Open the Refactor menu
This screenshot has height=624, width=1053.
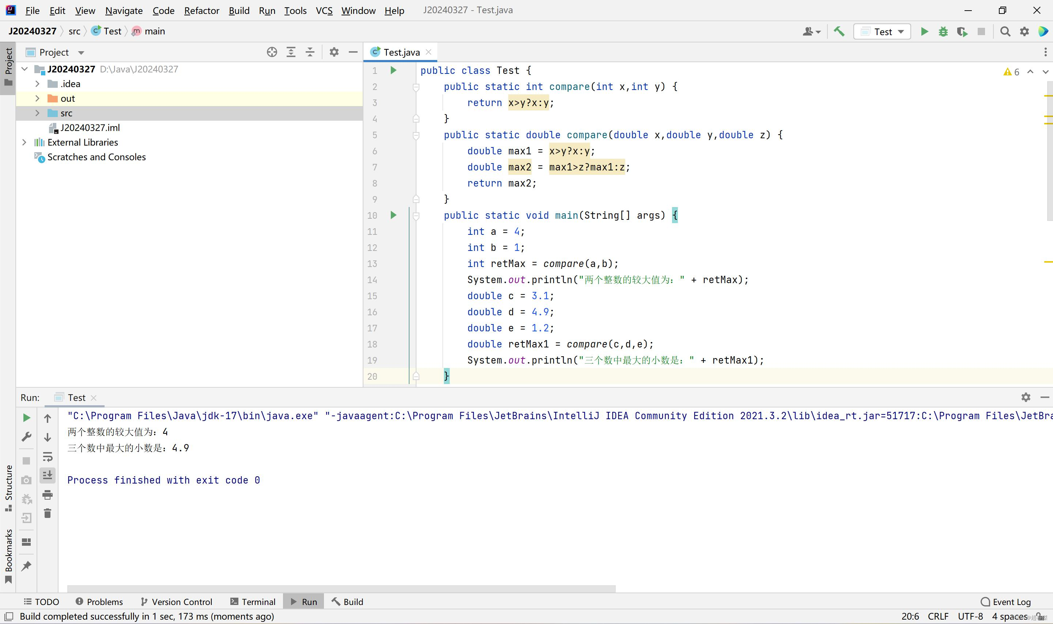pyautogui.click(x=201, y=11)
